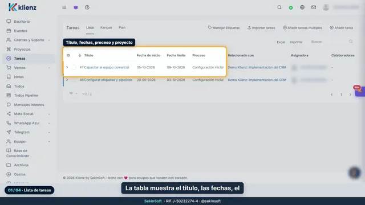The height and width of the screenshot is (205, 365).
Task: Open task Configurar etiquetas y pipelines
Action: tap(108, 80)
